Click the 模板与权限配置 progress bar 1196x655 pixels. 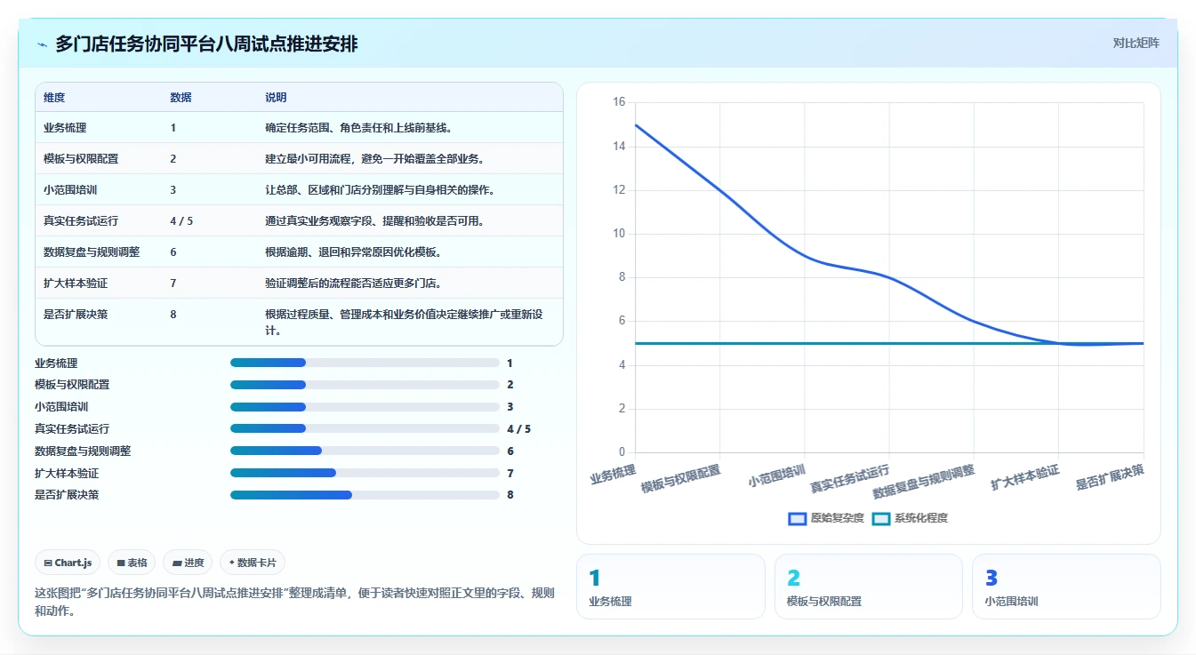tap(365, 385)
